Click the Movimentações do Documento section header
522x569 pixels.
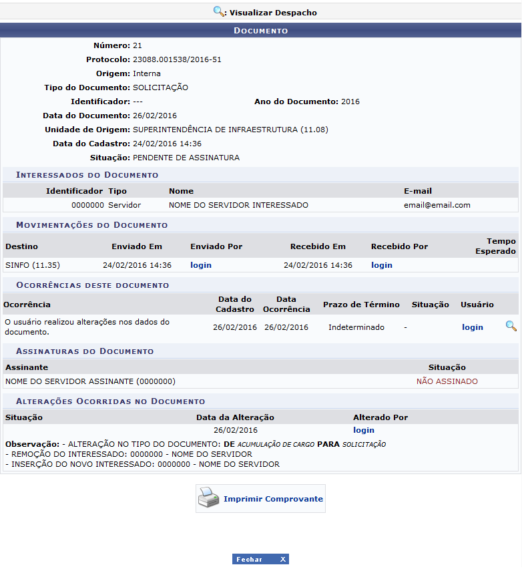point(91,225)
